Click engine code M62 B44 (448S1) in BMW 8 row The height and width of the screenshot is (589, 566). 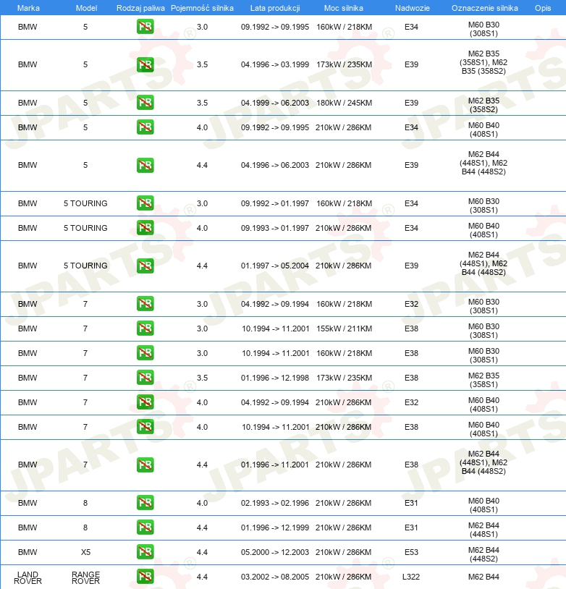pyautogui.click(x=483, y=530)
